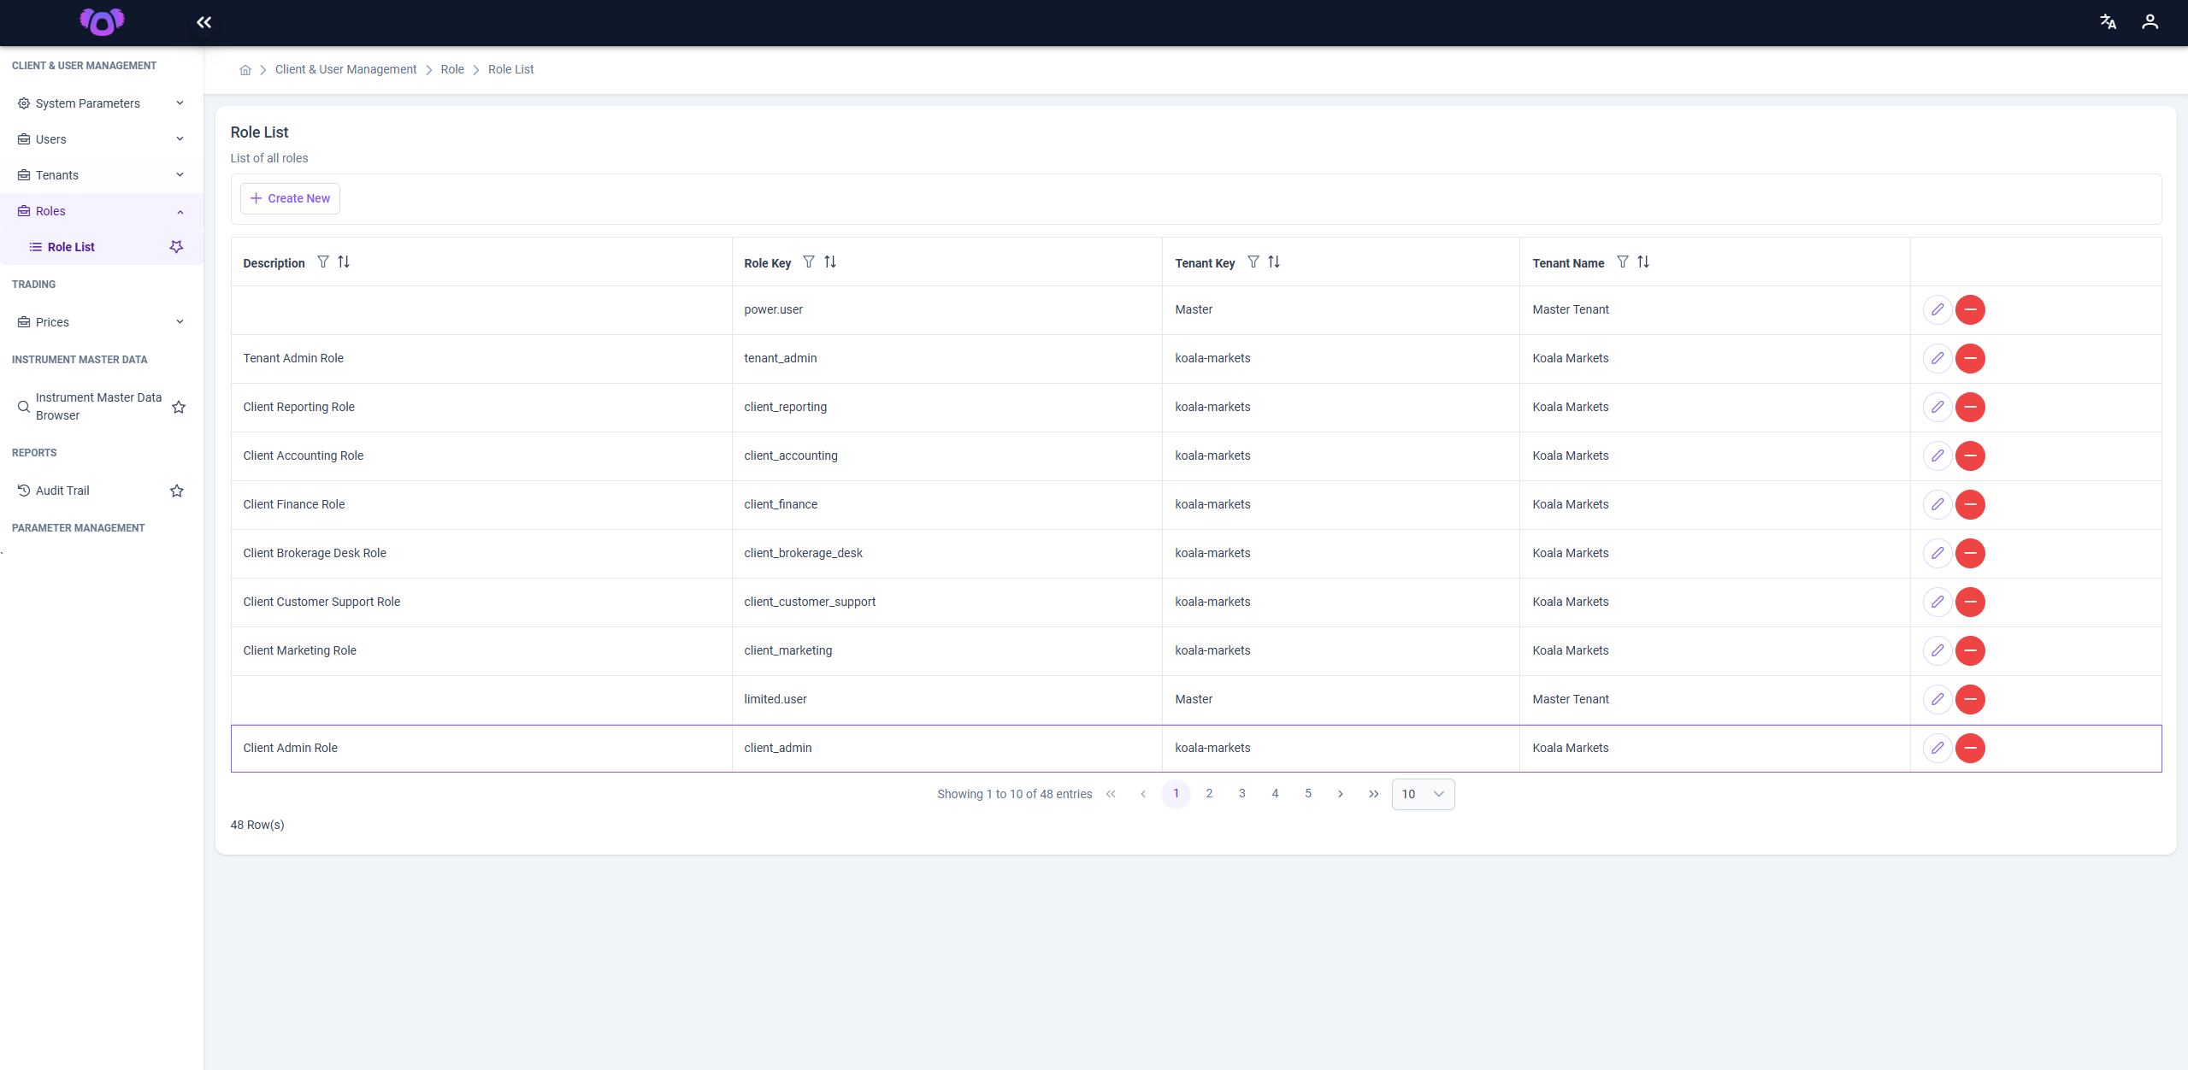Click the client_brokerage_desk role key cell
2188x1070 pixels.
click(x=947, y=553)
